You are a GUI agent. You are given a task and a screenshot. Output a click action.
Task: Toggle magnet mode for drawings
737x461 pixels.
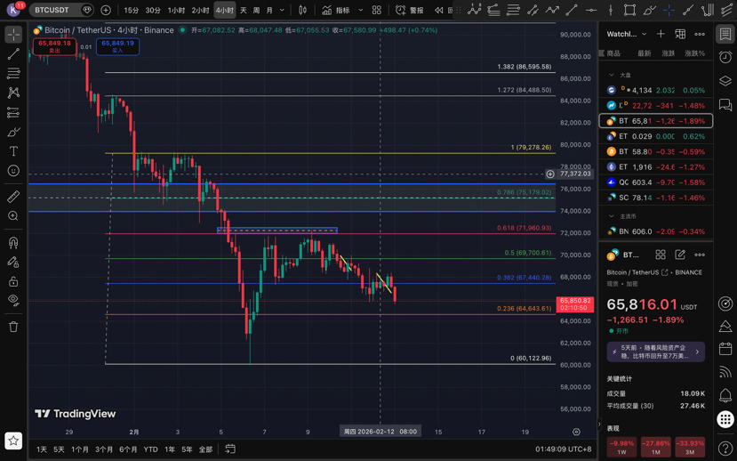(x=13, y=242)
